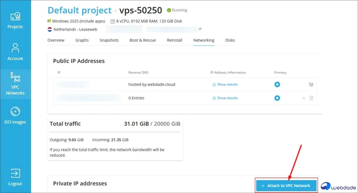Select the Primary radio for hosted-by.webdade.cloud

[x=277, y=84]
